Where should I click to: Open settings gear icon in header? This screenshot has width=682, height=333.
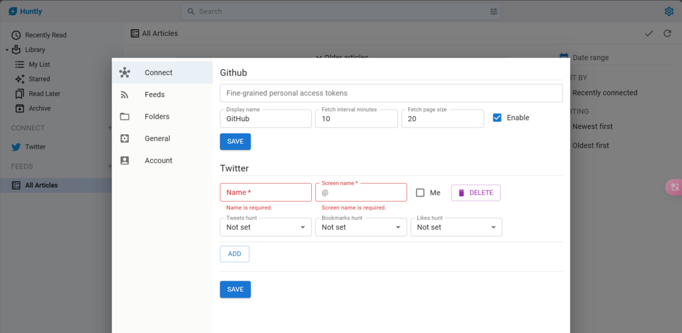click(669, 11)
